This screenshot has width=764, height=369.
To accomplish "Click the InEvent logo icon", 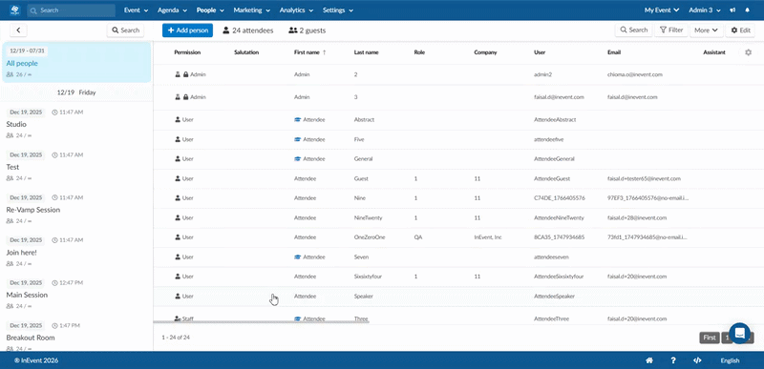I will 15,10.
